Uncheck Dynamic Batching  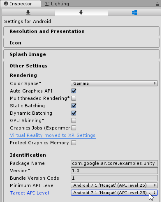tap(74, 113)
